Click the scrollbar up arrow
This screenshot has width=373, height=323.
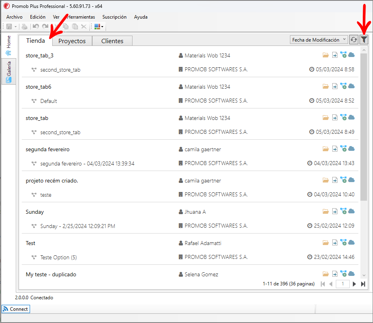pos(364,50)
